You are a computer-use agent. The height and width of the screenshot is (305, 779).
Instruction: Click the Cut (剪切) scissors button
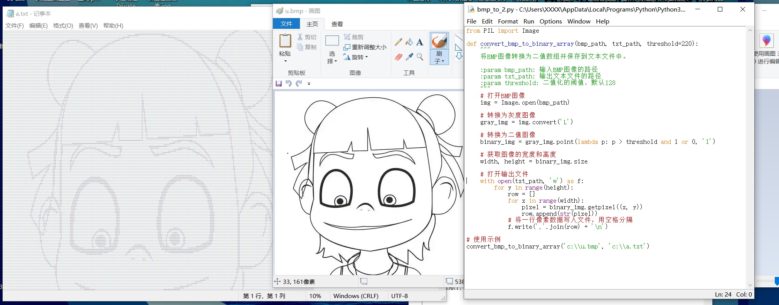307,37
